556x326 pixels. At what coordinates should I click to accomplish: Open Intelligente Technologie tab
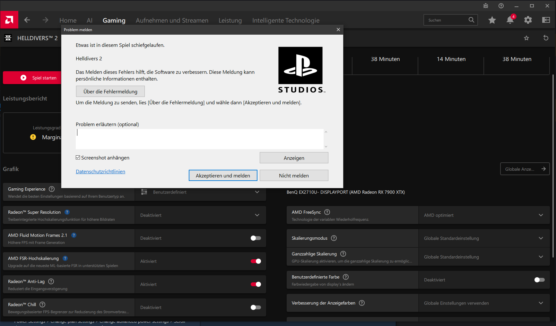[x=286, y=21]
